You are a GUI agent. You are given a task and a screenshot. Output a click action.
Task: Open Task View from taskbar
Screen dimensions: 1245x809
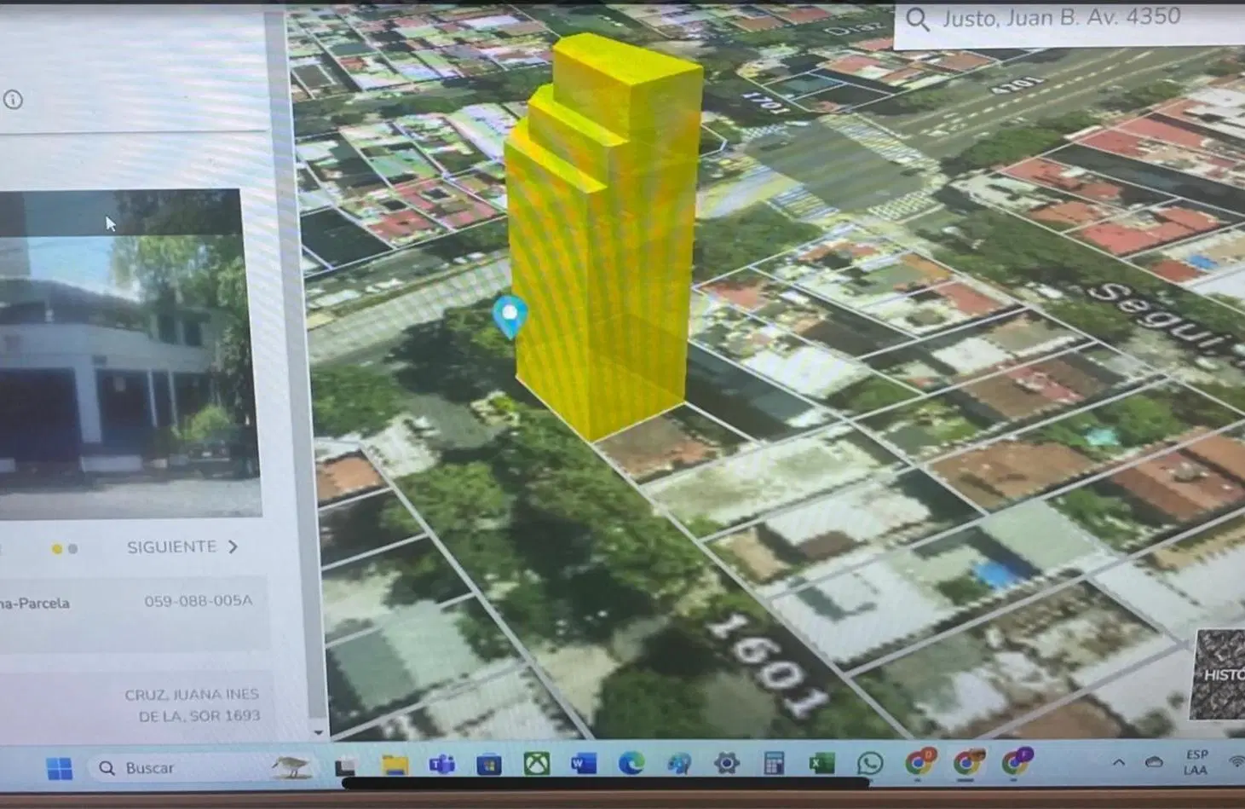pyautogui.click(x=345, y=766)
